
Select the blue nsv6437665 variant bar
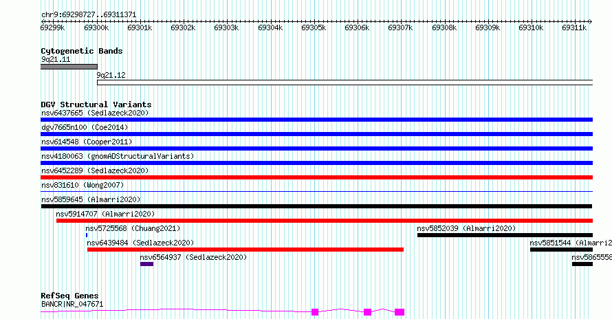[x=316, y=120]
